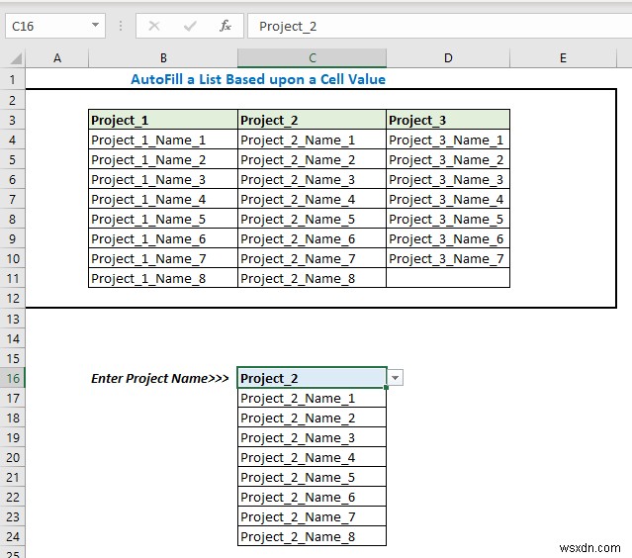632x558 pixels.
Task: Click cell Project_1_Name_8
Action: [x=163, y=278]
